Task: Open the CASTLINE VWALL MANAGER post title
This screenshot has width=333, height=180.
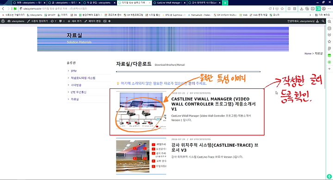Action: click(213, 104)
